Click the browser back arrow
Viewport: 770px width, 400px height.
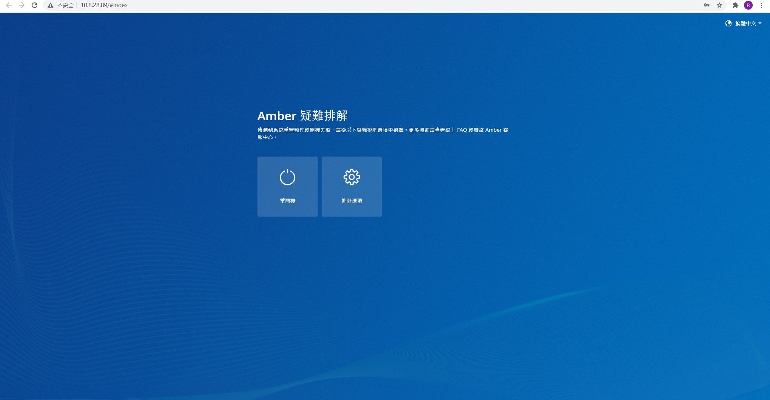coord(9,5)
